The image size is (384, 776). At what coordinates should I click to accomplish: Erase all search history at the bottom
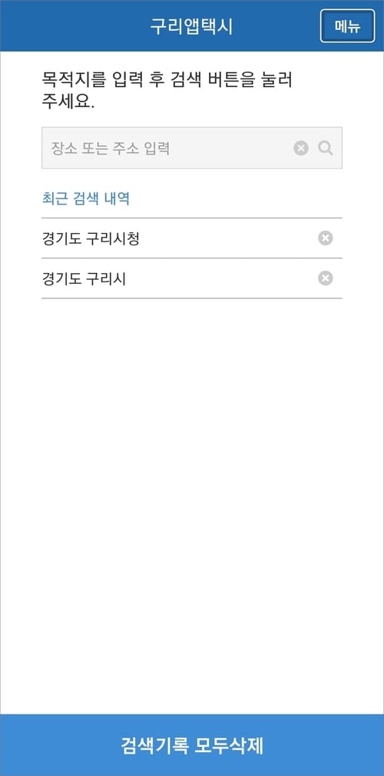(192, 745)
